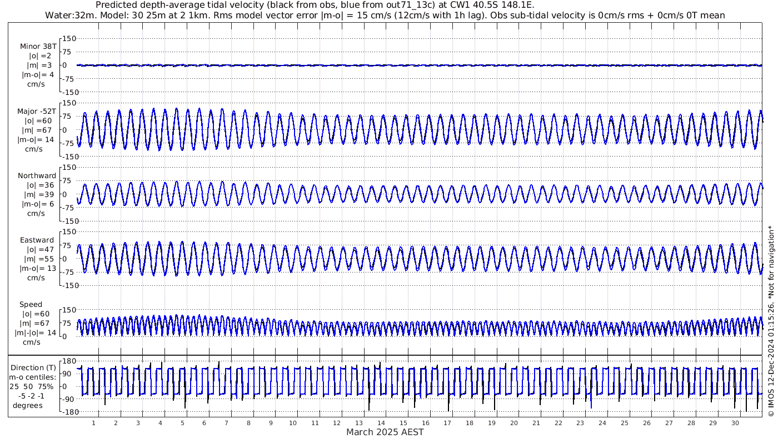The width and height of the screenshot is (778, 444).
Task: Click day '18' on the date axis
Action: coord(470,423)
